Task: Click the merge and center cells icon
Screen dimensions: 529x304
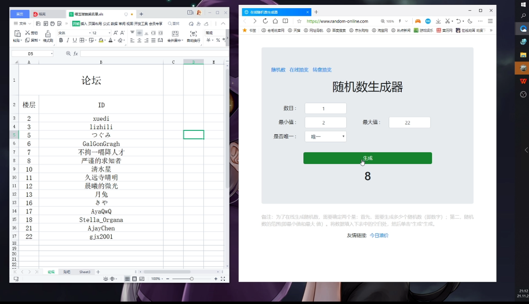Action: point(175,34)
